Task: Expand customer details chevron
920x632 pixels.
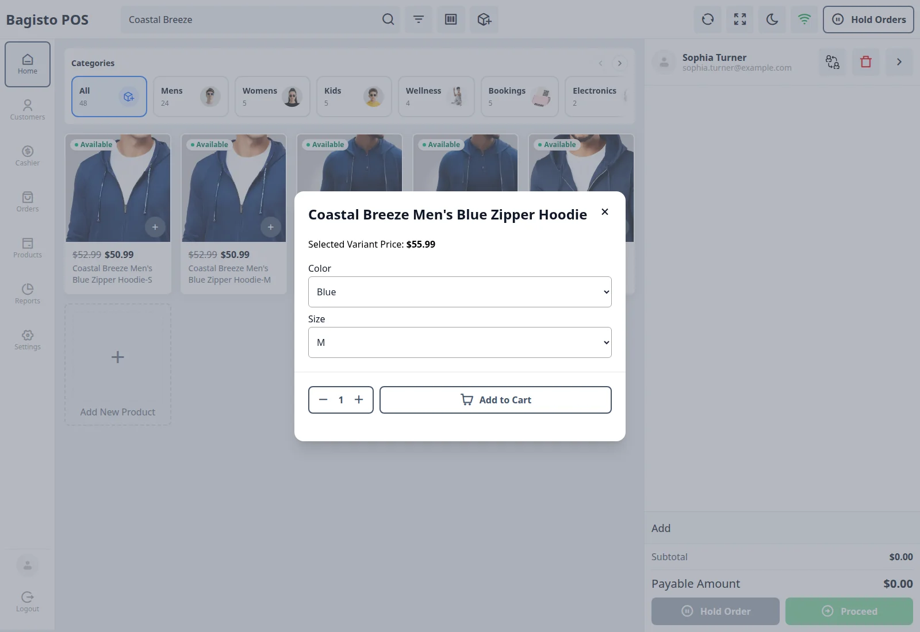Action: pos(899,62)
